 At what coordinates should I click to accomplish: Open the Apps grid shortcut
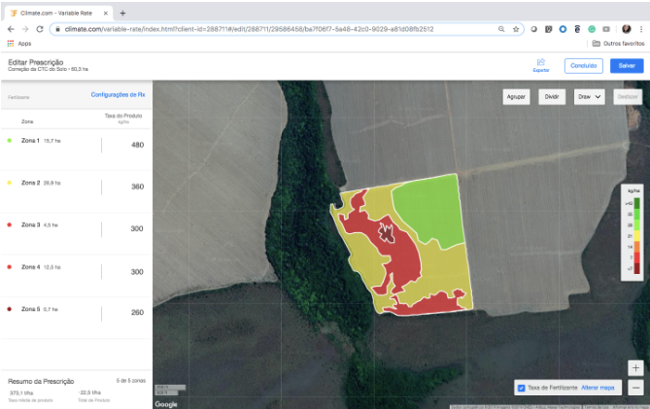19,44
